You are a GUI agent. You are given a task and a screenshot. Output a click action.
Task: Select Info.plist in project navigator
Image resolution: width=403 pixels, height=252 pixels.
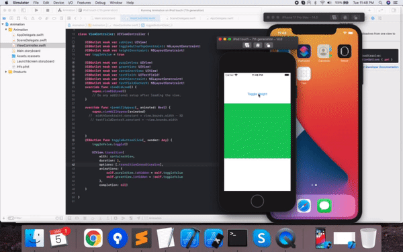(x=23, y=67)
